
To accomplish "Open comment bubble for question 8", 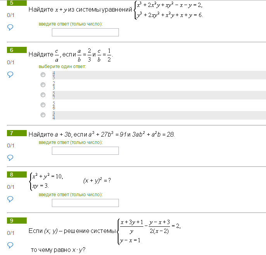I will 10,199.
